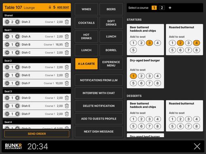Open the Wines category
This screenshot has height=154, width=206.
(86, 9)
